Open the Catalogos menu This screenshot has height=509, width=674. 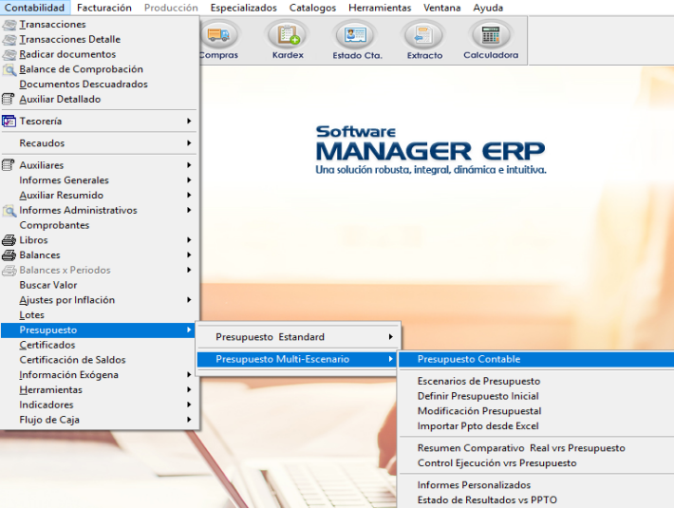312,8
